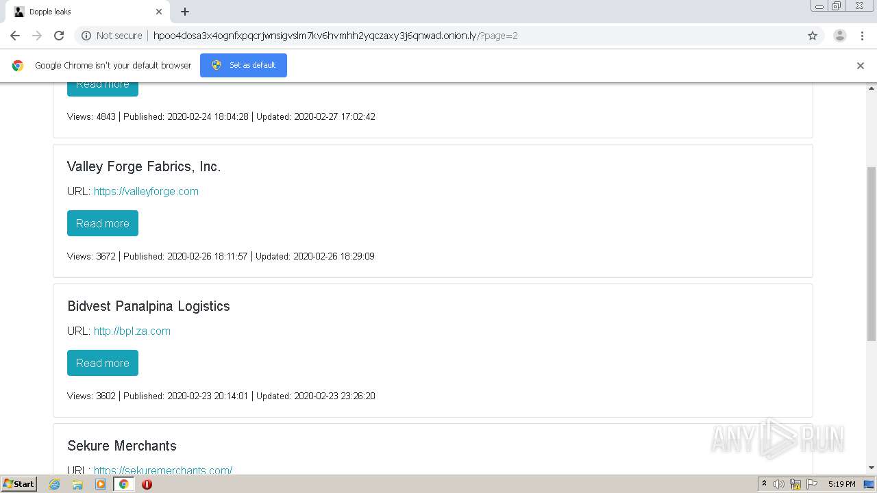877x493 pixels.
Task: Open the bpl.za.com link
Action: click(132, 331)
